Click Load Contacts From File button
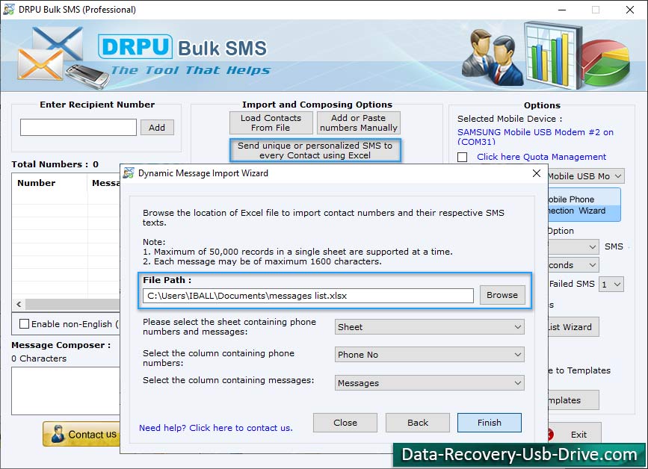The image size is (648, 469). pyautogui.click(x=271, y=123)
